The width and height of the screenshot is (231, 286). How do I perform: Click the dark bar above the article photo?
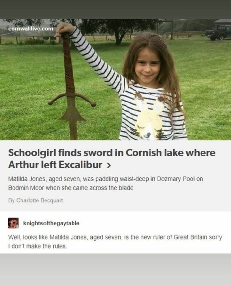pyautogui.click(x=116, y=9)
